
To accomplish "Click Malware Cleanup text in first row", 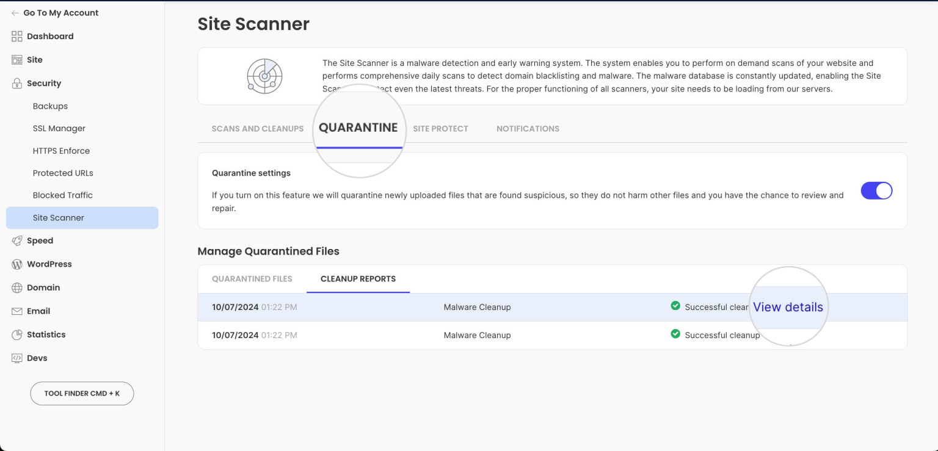I will (477, 307).
